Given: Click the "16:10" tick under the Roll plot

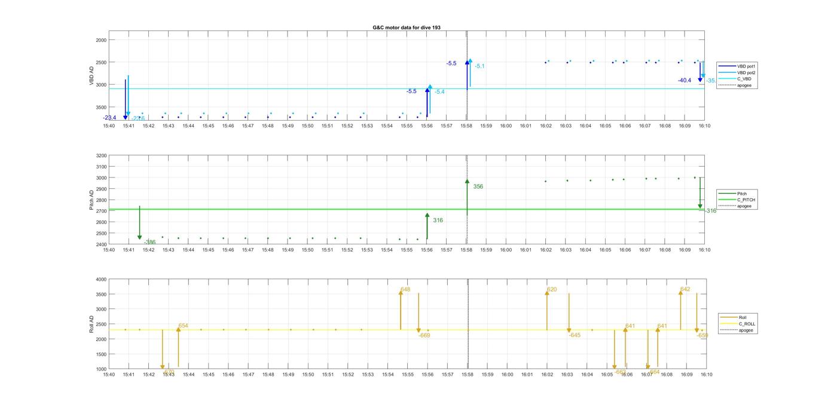Looking at the screenshot, I should [x=705, y=375].
